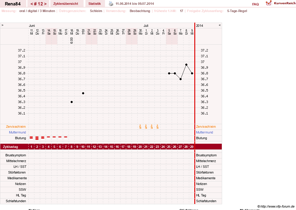The width and height of the screenshot is (296, 210).
Task: Click top-right arrow marker beside 2014
Action: tap(220, 25)
